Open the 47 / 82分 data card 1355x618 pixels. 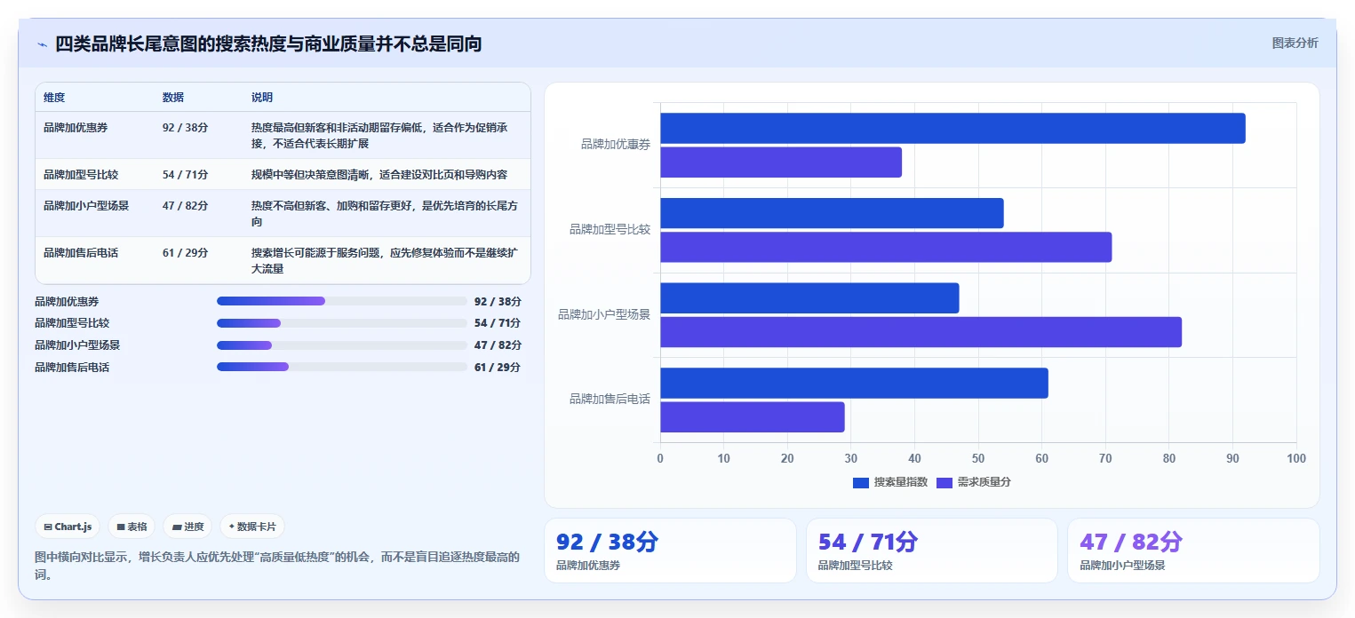pos(1193,551)
